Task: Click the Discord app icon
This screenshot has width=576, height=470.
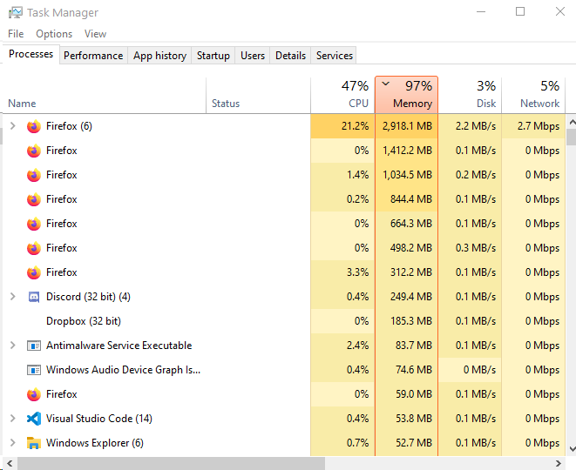Action: (x=34, y=297)
